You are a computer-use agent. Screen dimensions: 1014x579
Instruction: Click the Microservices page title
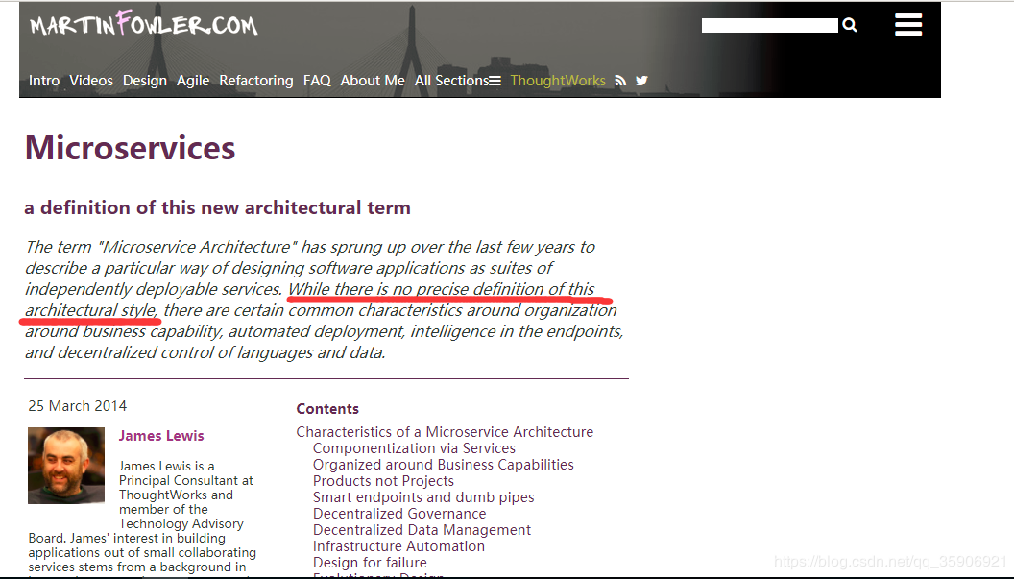point(130,148)
